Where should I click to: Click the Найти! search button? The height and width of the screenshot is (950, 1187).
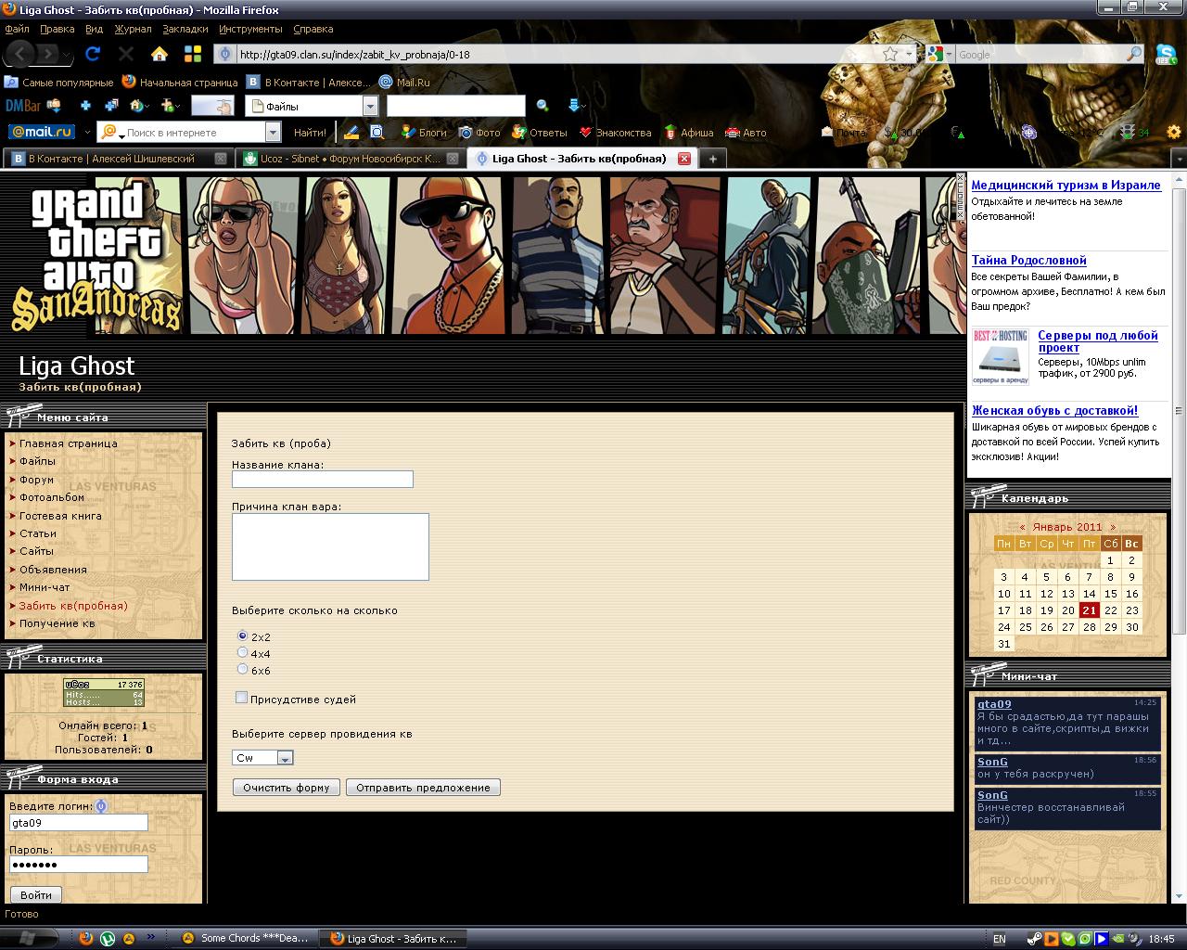tap(310, 133)
